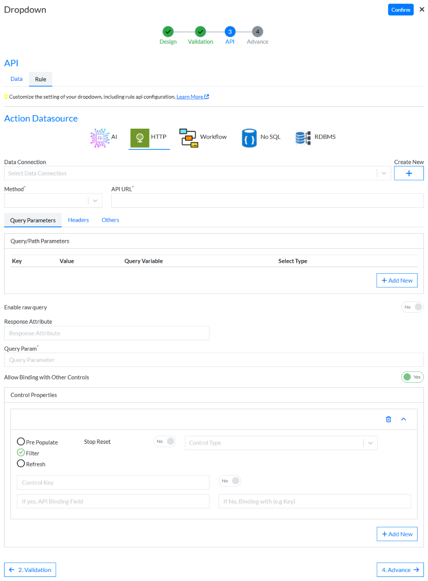Switch to the Headers tab
The width and height of the screenshot is (428, 581).
(x=78, y=220)
